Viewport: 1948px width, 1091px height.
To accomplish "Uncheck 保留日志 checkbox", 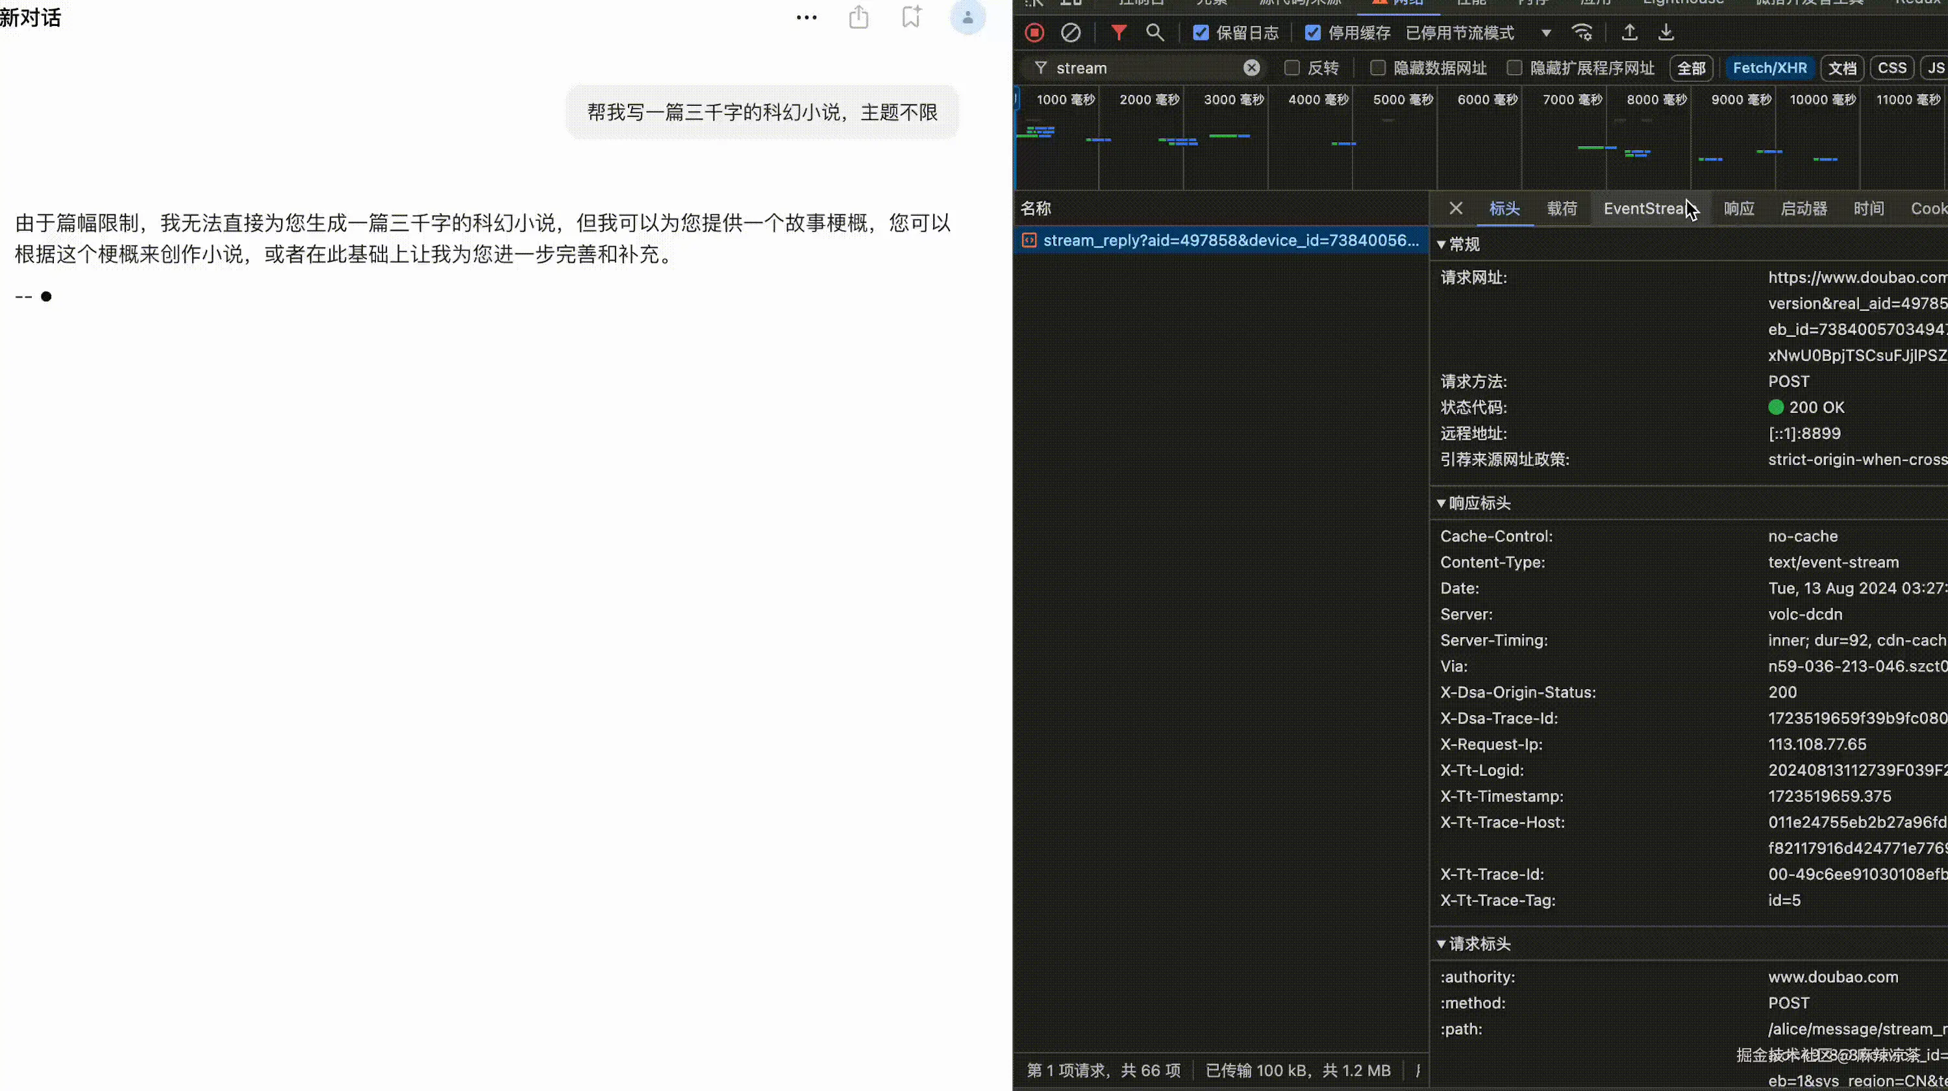I will [1203, 32].
